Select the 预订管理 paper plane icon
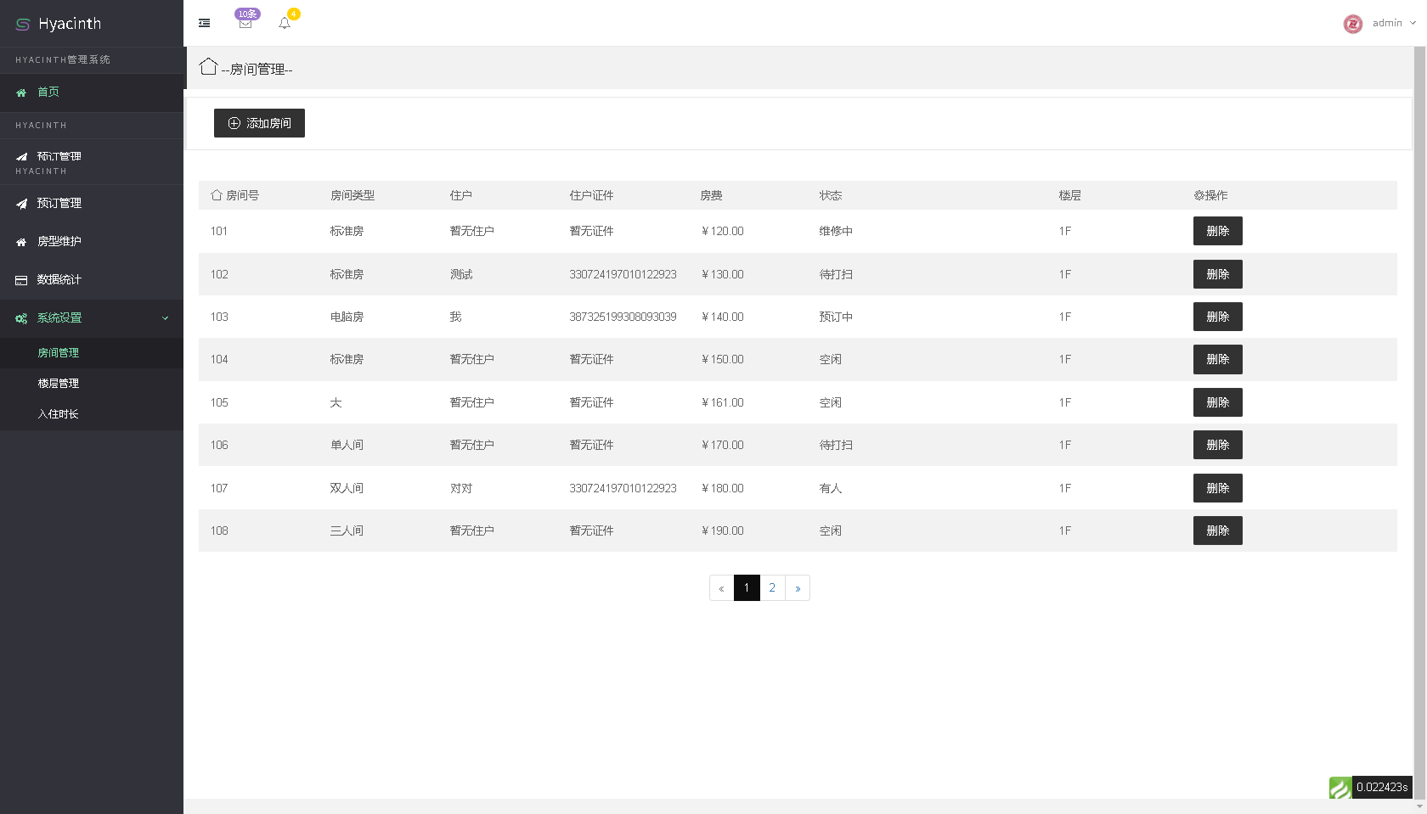 [20, 203]
